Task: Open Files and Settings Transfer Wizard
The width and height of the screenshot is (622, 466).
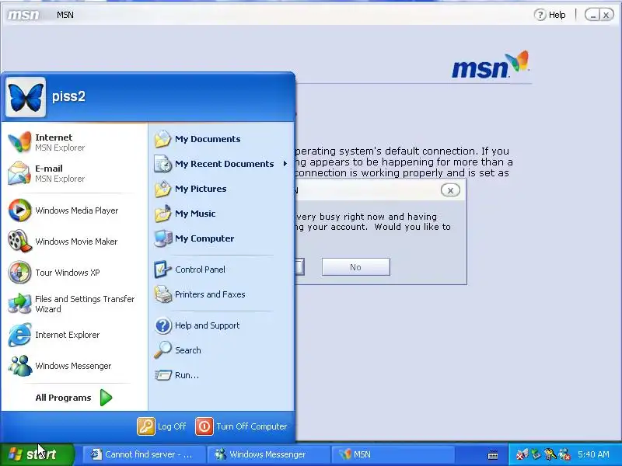Action: tap(74, 304)
